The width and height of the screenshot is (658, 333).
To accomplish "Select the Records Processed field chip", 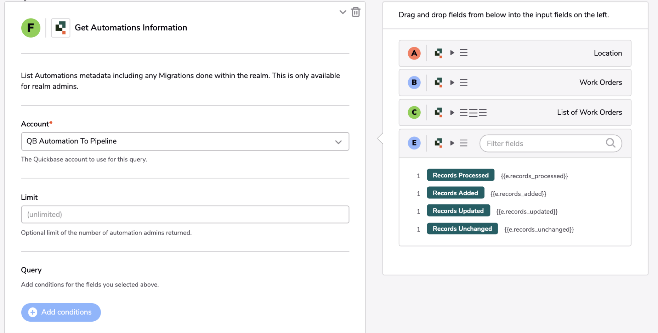I will pyautogui.click(x=460, y=175).
